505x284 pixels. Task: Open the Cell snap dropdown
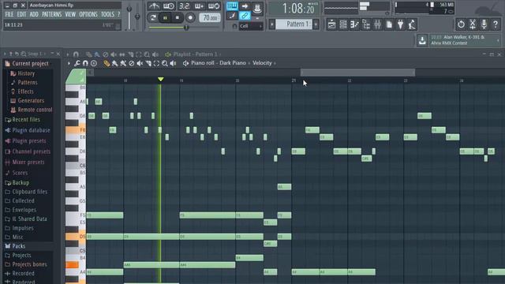tap(251, 26)
